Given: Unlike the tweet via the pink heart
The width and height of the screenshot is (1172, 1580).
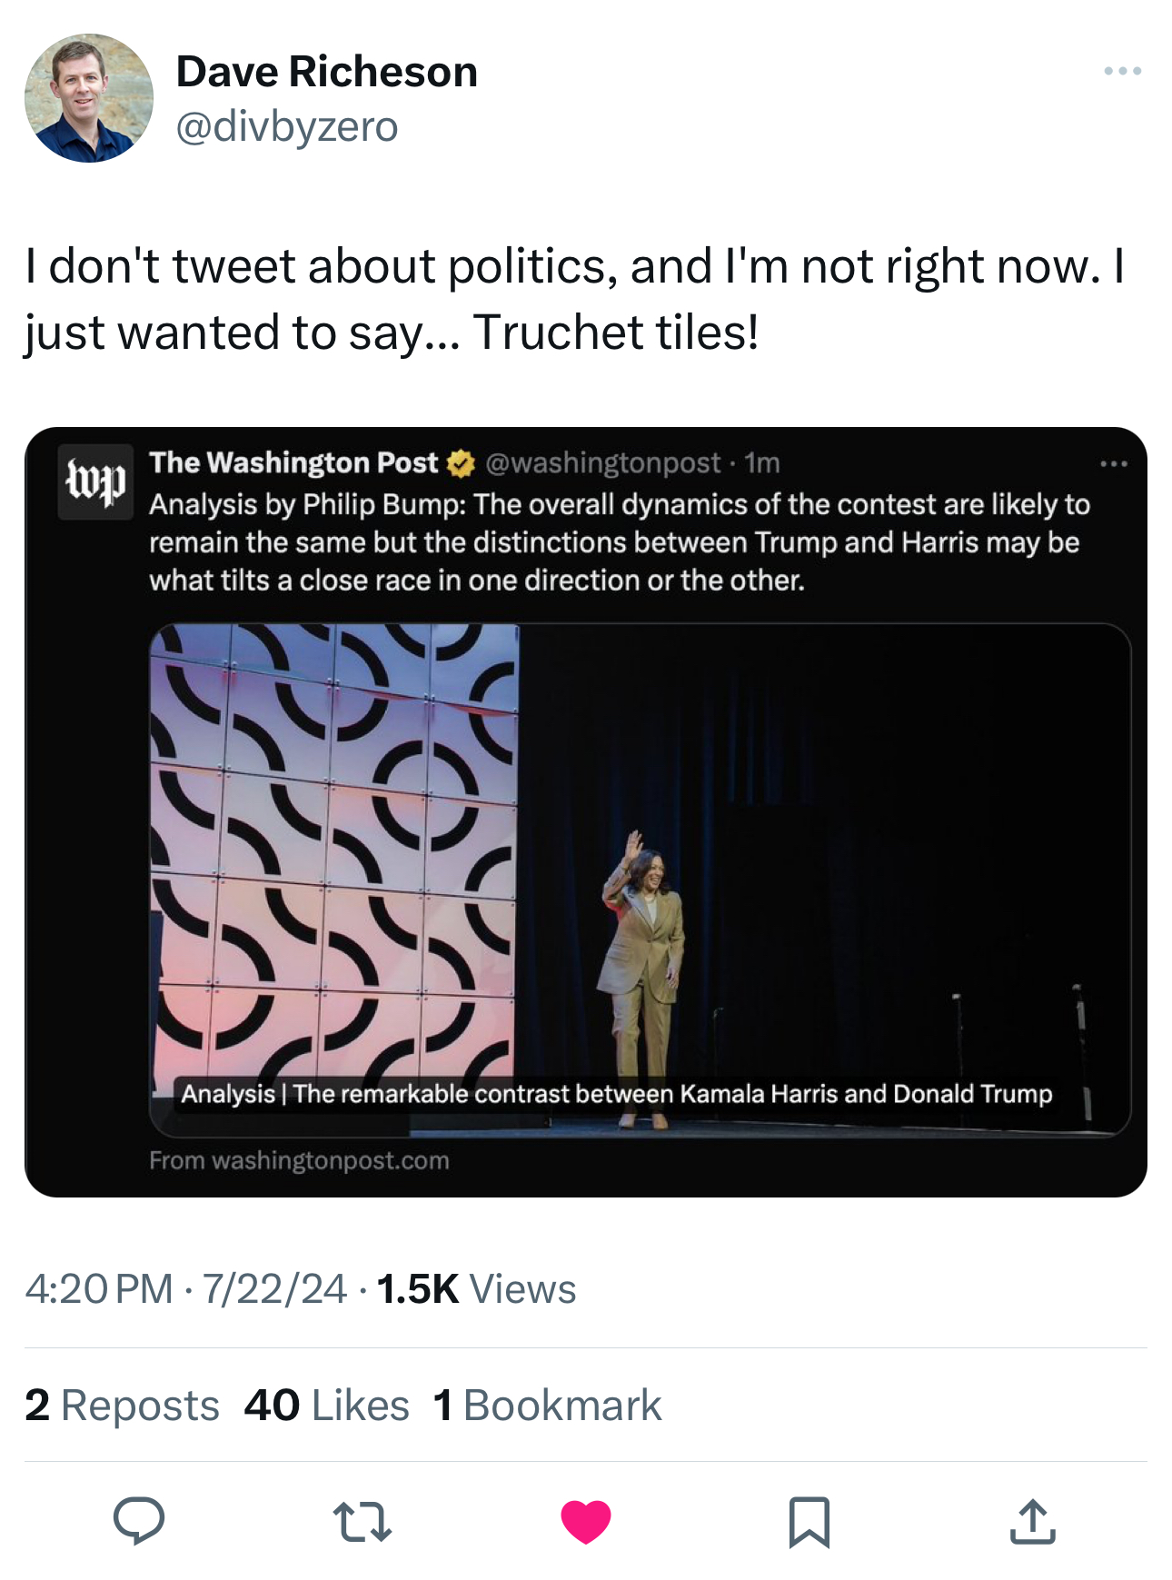Looking at the screenshot, I should coord(586,1521).
